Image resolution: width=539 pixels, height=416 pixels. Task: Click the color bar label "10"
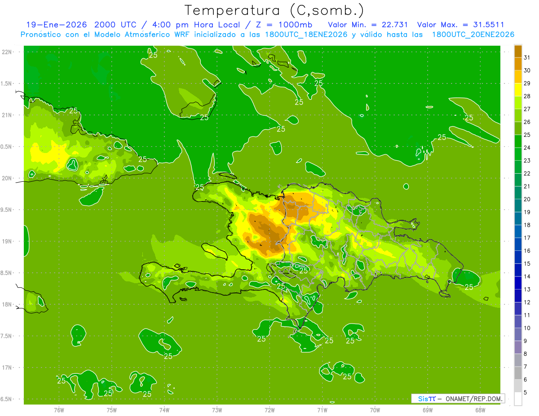click(527, 328)
